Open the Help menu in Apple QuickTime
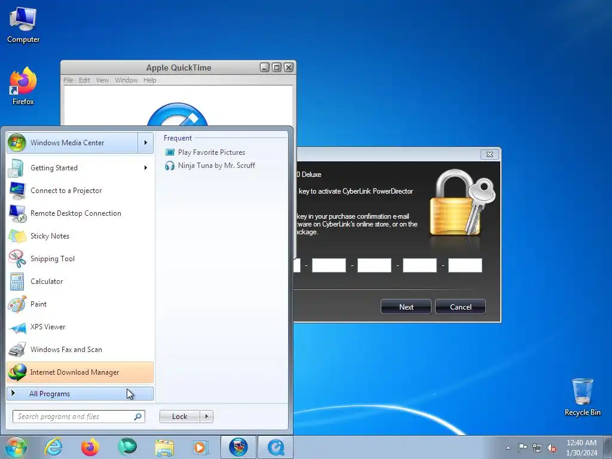612x459 pixels. [x=149, y=80]
